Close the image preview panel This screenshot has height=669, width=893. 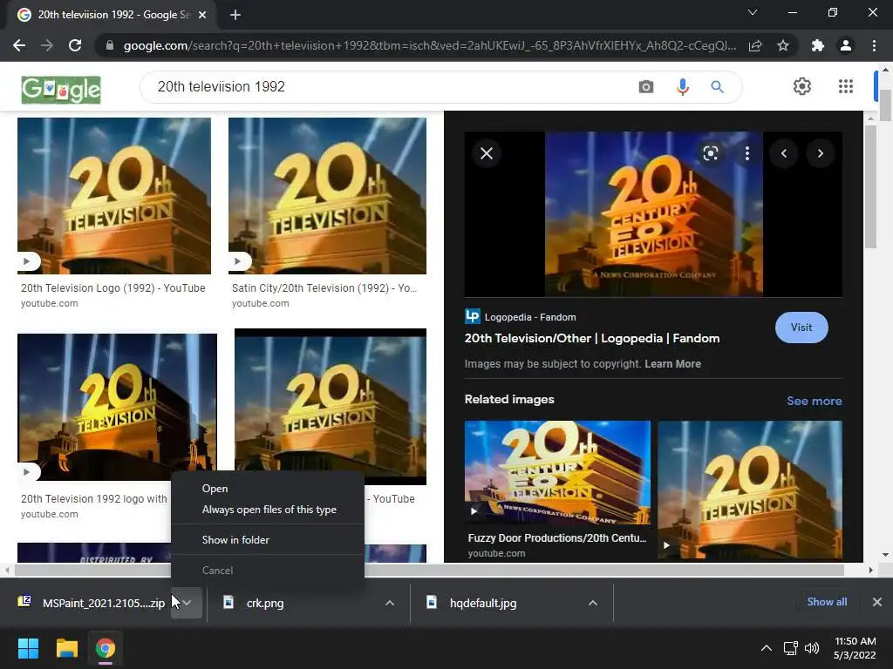pos(487,153)
